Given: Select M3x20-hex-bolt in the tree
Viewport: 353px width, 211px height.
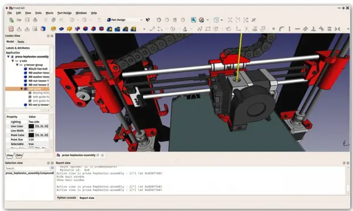Looking at the screenshot, I should pyautogui.click(x=38, y=69).
